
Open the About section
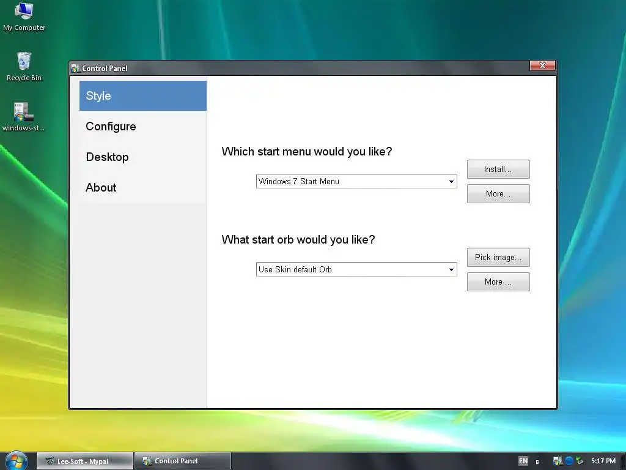143,187
